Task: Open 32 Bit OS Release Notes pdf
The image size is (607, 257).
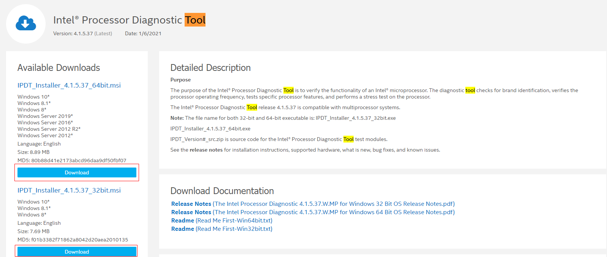Action: point(313,204)
